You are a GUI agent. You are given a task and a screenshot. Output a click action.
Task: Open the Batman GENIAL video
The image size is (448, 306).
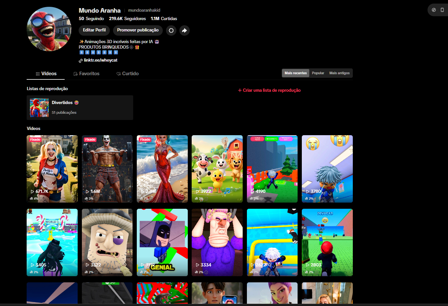[162, 242]
